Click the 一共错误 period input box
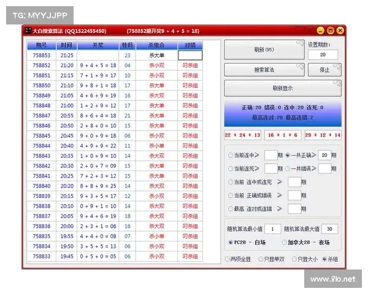The image size is (368, 294). pos(324,168)
